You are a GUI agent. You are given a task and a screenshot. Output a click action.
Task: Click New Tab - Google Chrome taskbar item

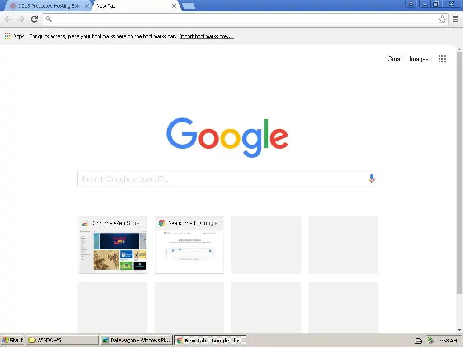coord(210,341)
